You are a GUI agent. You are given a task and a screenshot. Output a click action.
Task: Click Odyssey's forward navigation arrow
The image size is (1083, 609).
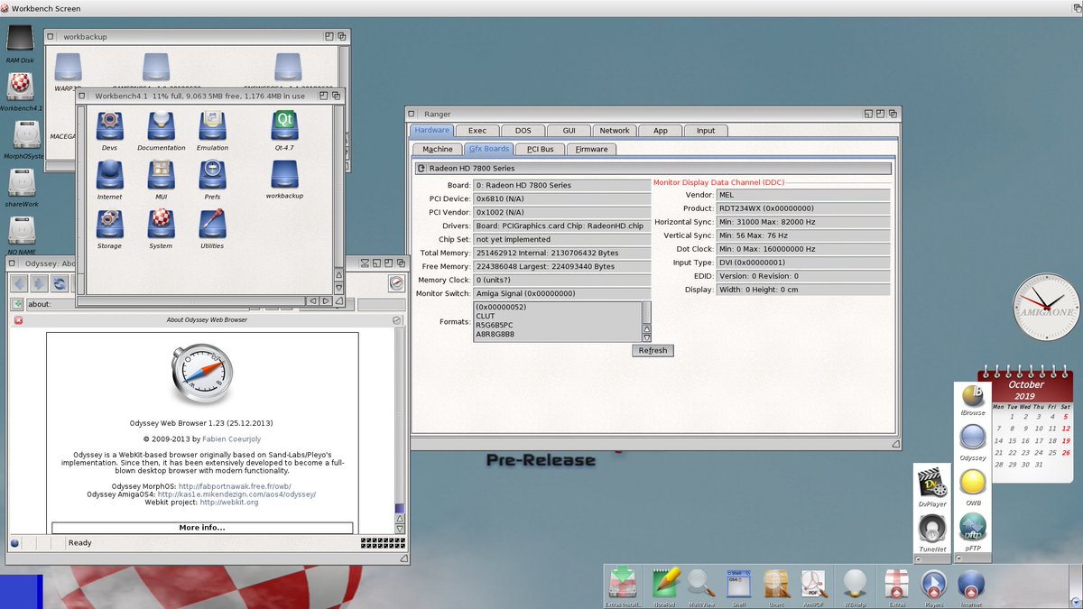pyautogui.click(x=40, y=283)
